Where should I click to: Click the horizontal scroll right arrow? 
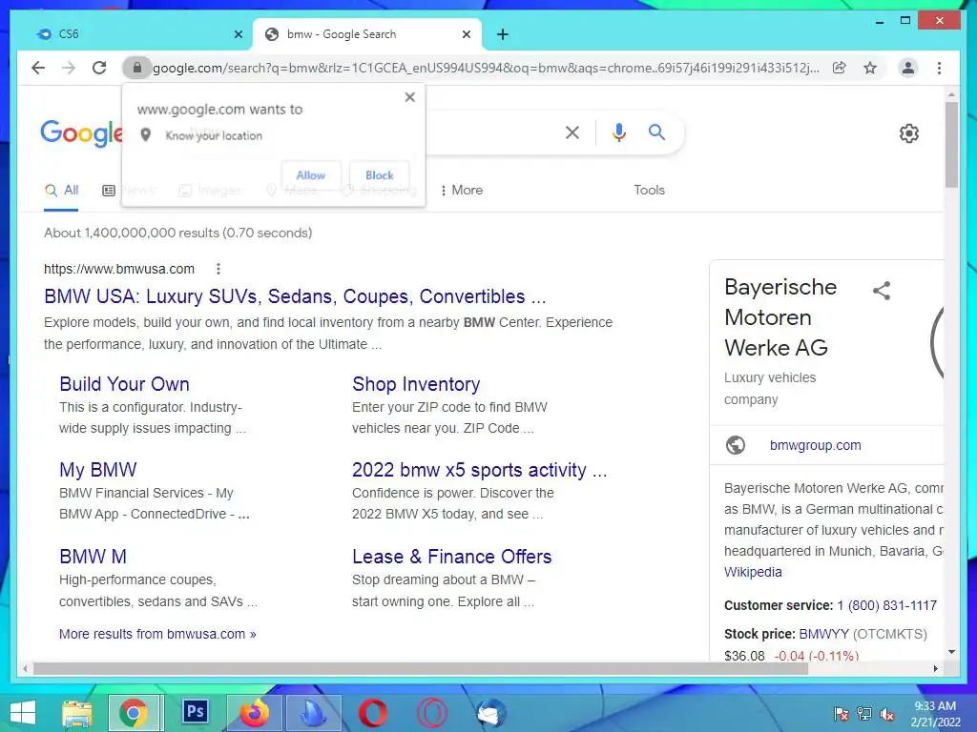(935, 669)
